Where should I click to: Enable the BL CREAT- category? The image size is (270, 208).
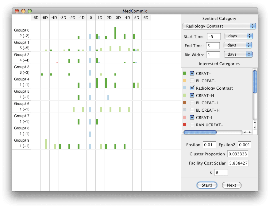click(x=192, y=80)
